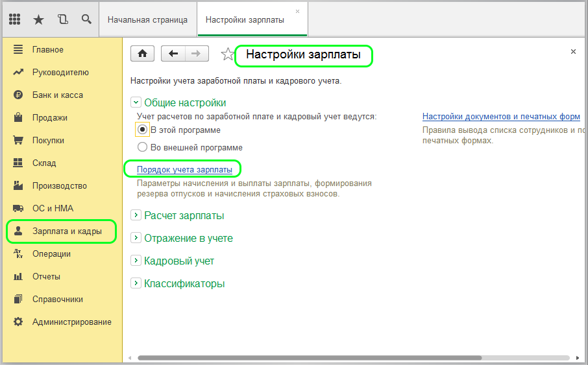Collapse the Общие настройки section
The image size is (588, 365).
136,102
